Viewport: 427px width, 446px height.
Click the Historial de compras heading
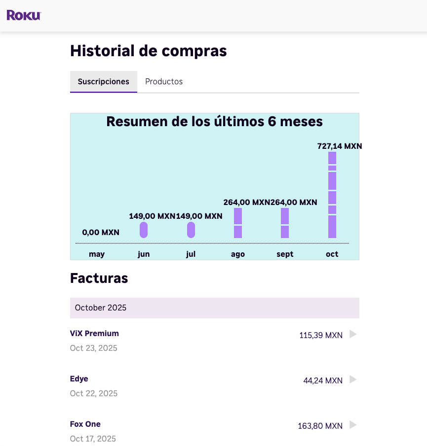click(149, 51)
